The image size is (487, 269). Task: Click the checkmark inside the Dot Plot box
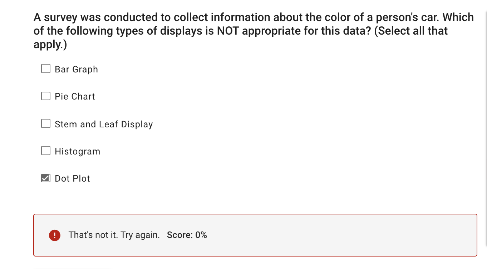(x=45, y=178)
